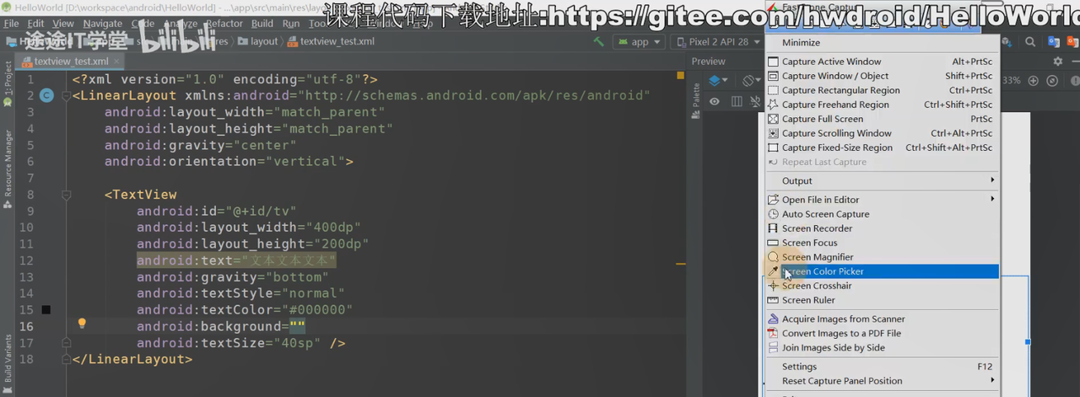Click the class gutter icon on line 2
Viewport: 1080px width, 397px height.
coord(47,96)
